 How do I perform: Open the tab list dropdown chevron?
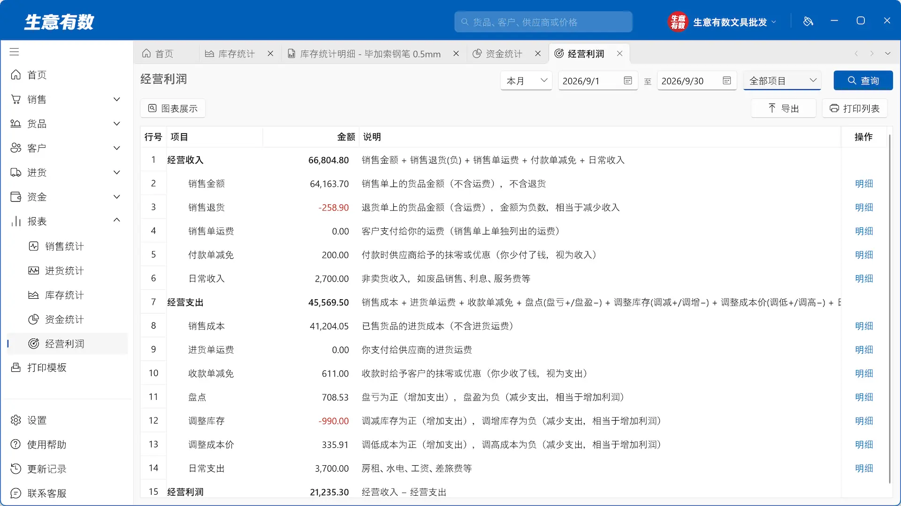tap(887, 54)
